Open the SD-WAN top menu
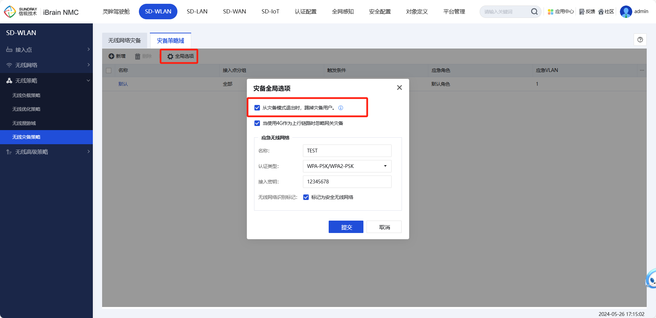The image size is (656, 318). click(234, 12)
